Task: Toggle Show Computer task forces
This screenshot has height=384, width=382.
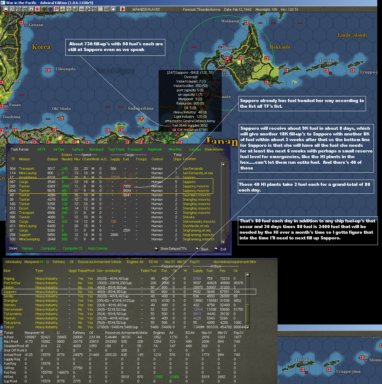Action: (x=48, y=248)
